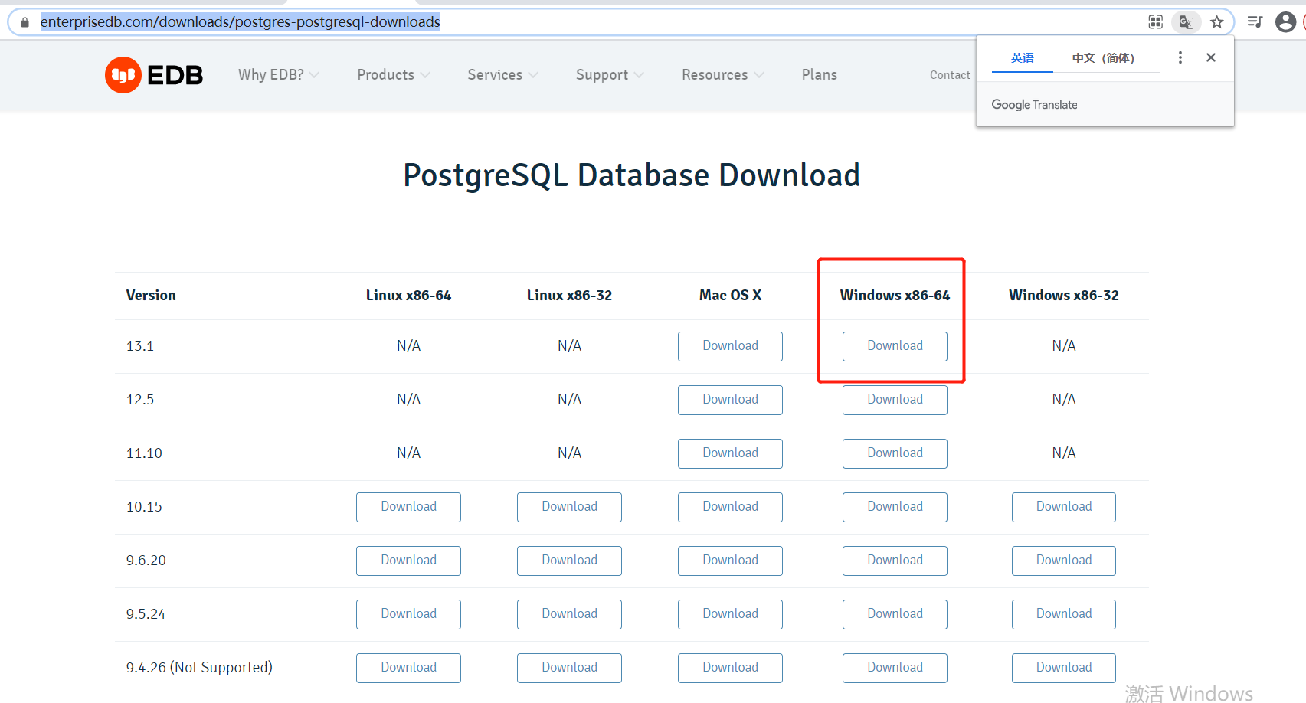Download 13.1 for Windows x86-64
Viewport: 1306px width, 703px height.
coord(895,346)
